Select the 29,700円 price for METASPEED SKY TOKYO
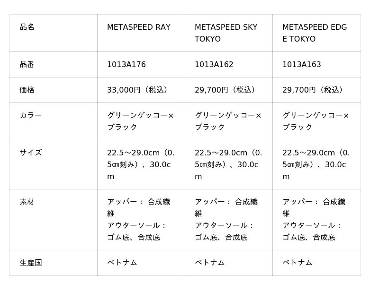 (x=226, y=90)
